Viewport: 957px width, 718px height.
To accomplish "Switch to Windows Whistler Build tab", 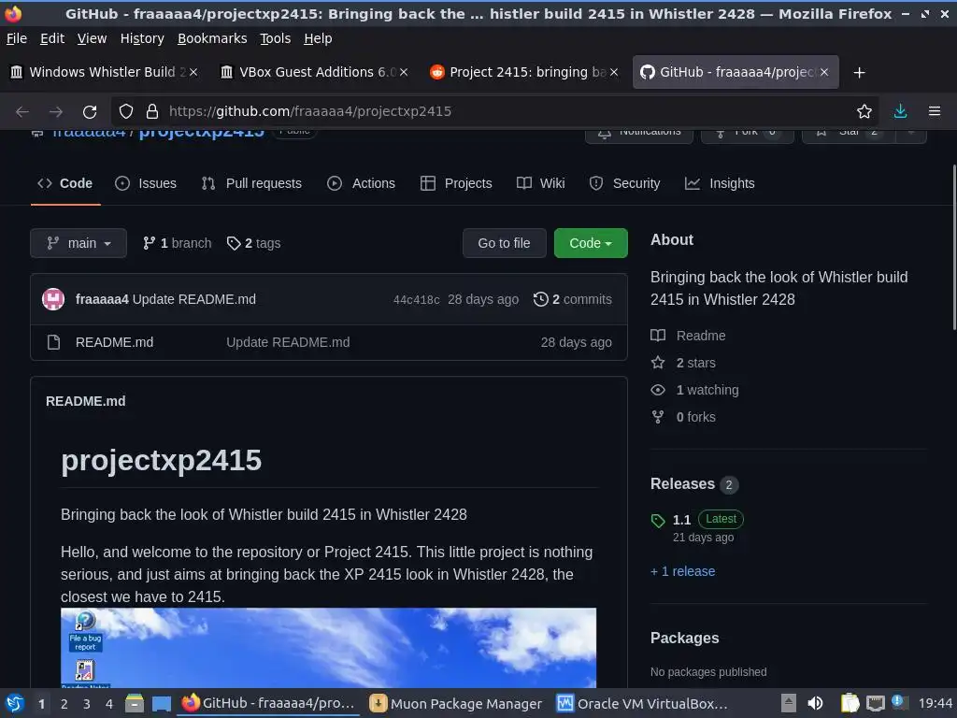I will pos(104,72).
